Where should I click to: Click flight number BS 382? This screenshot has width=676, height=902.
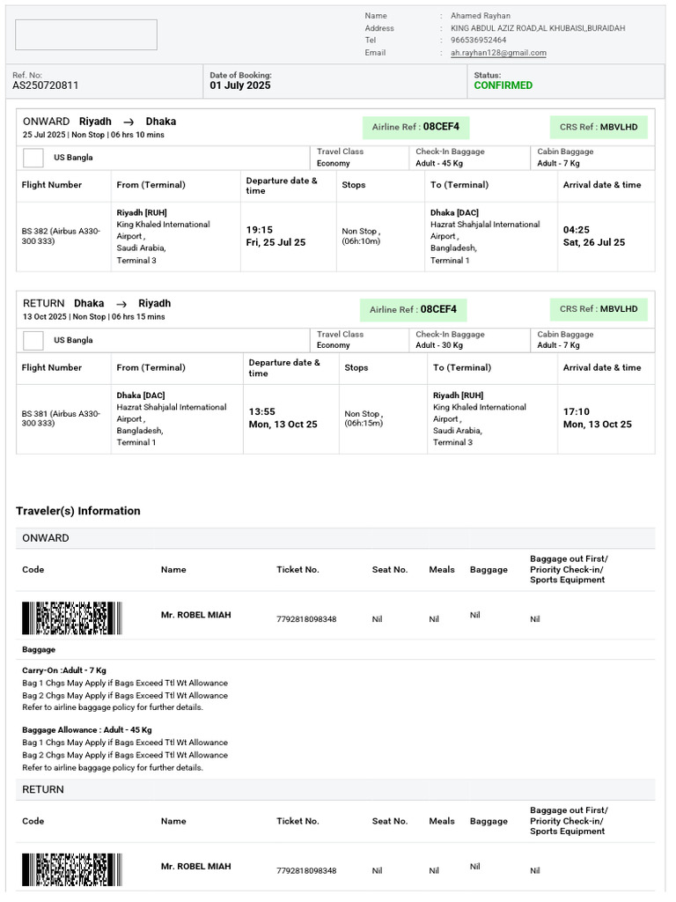tap(37, 232)
